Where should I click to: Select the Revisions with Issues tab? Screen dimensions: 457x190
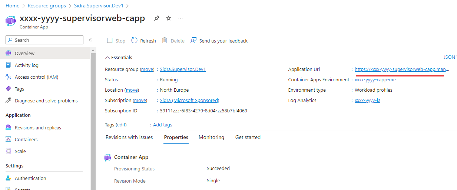pyautogui.click(x=129, y=137)
